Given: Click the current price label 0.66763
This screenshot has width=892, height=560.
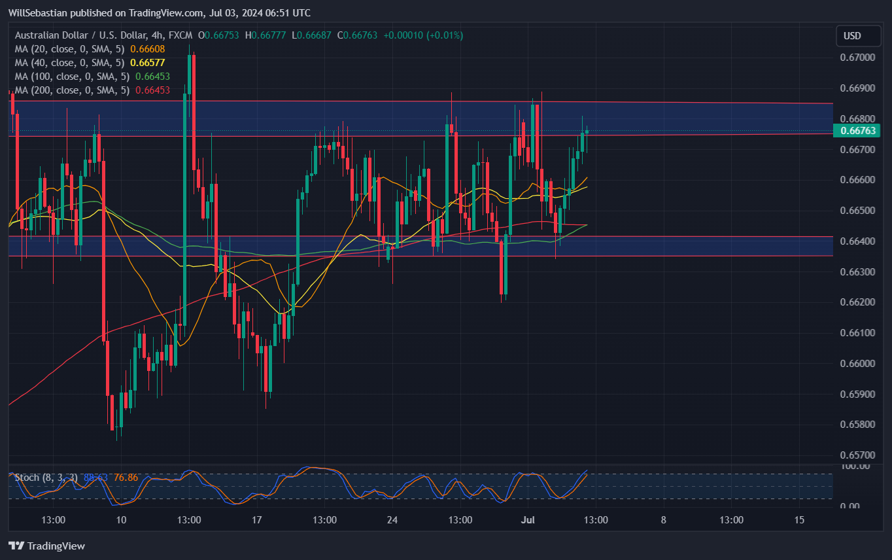Looking at the screenshot, I should [x=856, y=131].
